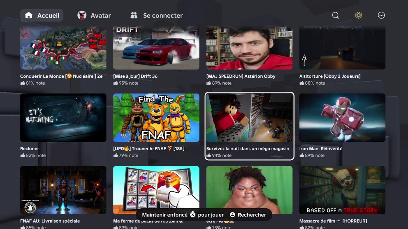
Task: Click Maintenir enfoncé pour jouer hint
Action: (183, 215)
